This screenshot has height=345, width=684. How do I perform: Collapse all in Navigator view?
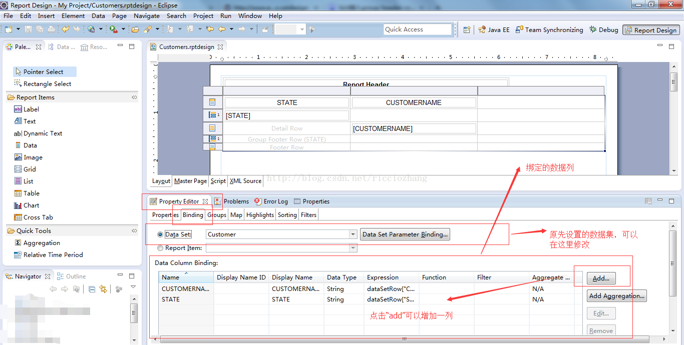92,289
